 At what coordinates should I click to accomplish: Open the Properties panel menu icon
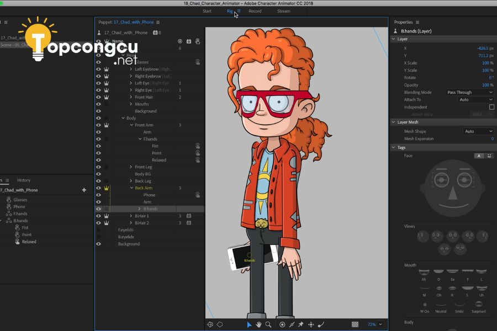tap(417, 22)
